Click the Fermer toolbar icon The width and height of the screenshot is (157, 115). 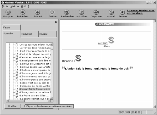click(x=122, y=12)
